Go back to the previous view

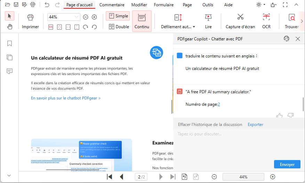(184, 177)
